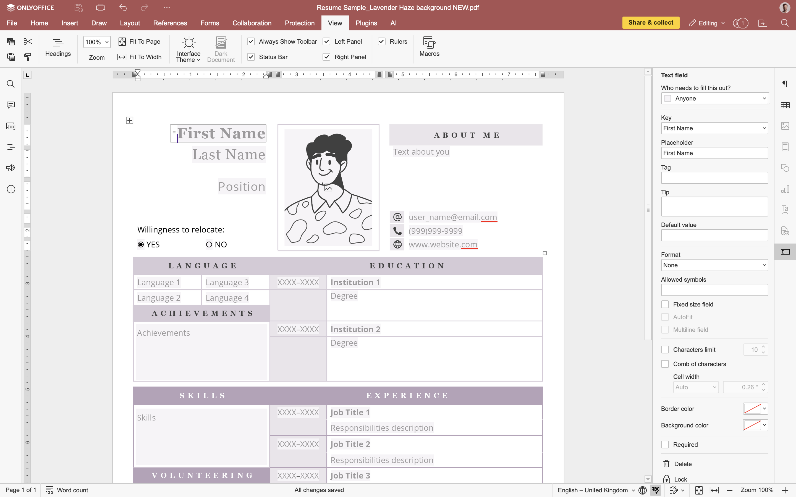Viewport: 796px width, 497px height.
Task: Open the Find panel in left sidebar
Action: (x=11, y=84)
